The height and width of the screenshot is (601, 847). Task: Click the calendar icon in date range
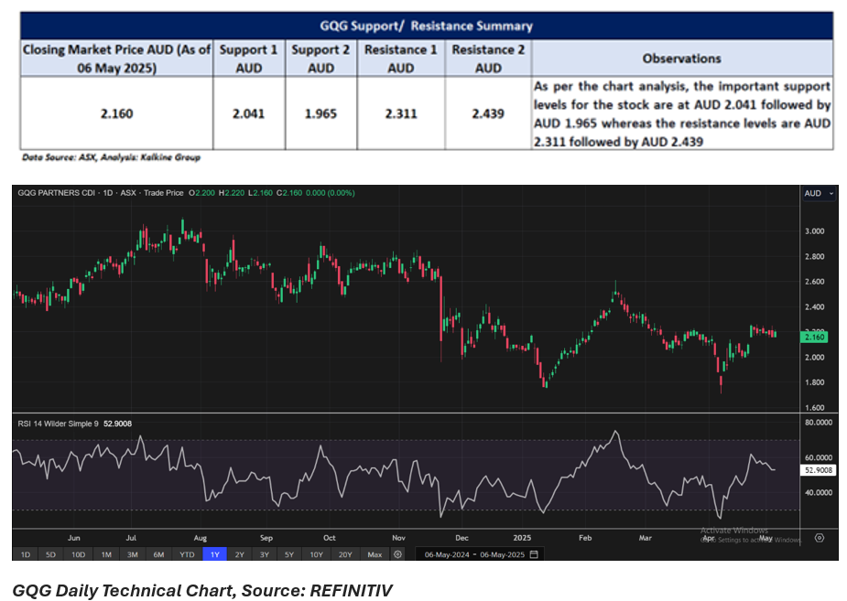(x=534, y=554)
